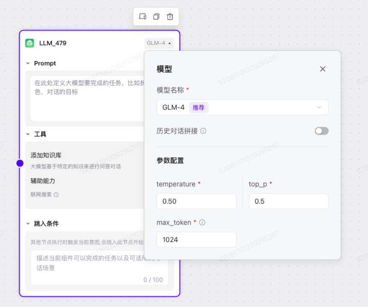
Task: Enable the 历史对话拼接 toggle
Action: tap(322, 131)
